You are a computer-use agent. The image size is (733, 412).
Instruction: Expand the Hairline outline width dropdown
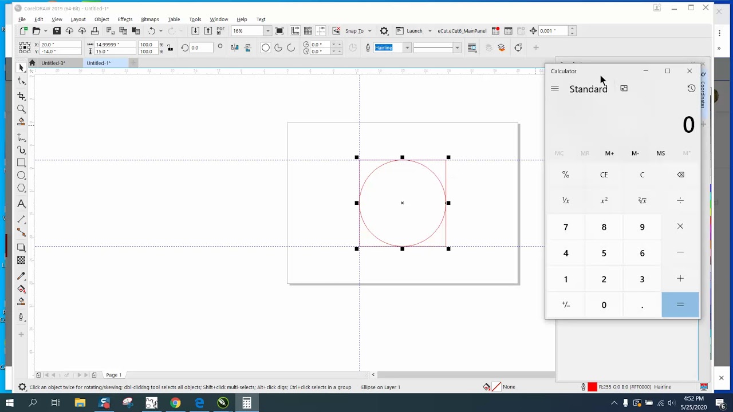point(407,48)
